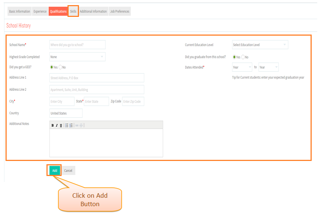Open Select Education Level dropdown
Image resolution: width=322 pixels, height=219 pixels.
click(260, 44)
